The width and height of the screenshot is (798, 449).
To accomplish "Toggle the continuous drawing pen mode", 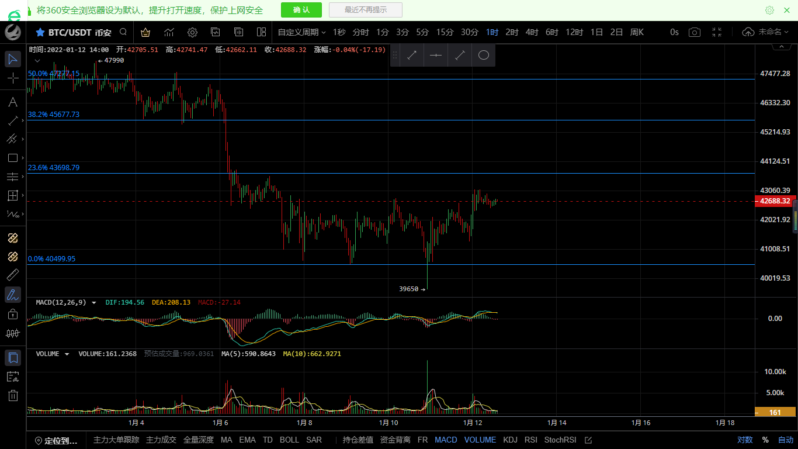I will pos(13,295).
